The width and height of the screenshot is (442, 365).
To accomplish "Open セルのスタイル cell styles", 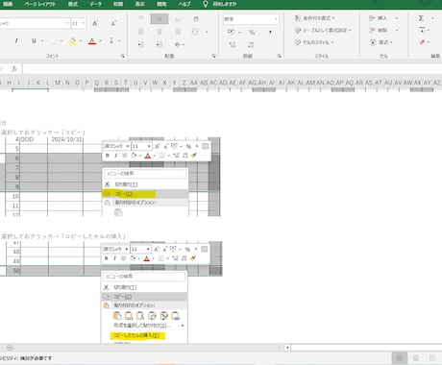I will click(x=314, y=42).
